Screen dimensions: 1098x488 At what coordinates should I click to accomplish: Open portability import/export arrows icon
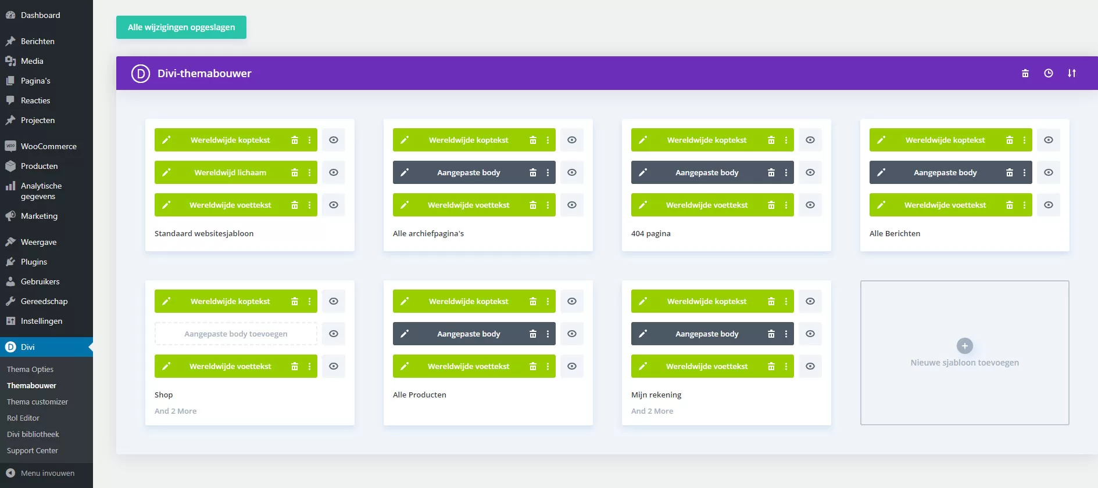point(1072,73)
